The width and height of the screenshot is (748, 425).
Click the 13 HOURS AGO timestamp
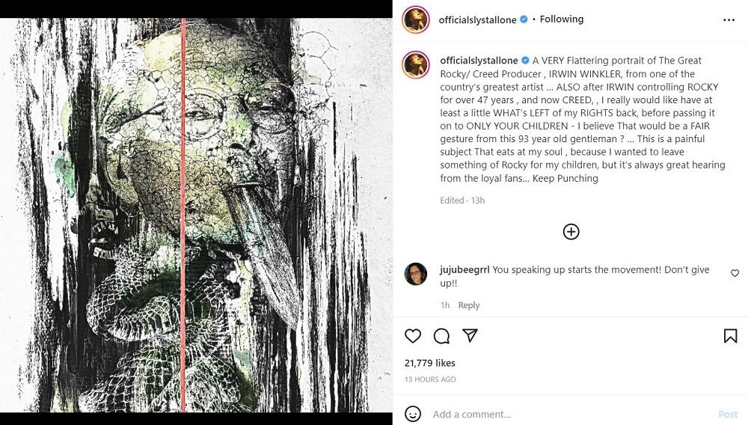430,379
